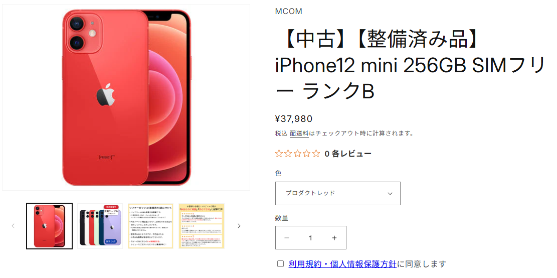Open the プロダクトレッド color dropdown
The image size is (557, 278).
point(338,193)
